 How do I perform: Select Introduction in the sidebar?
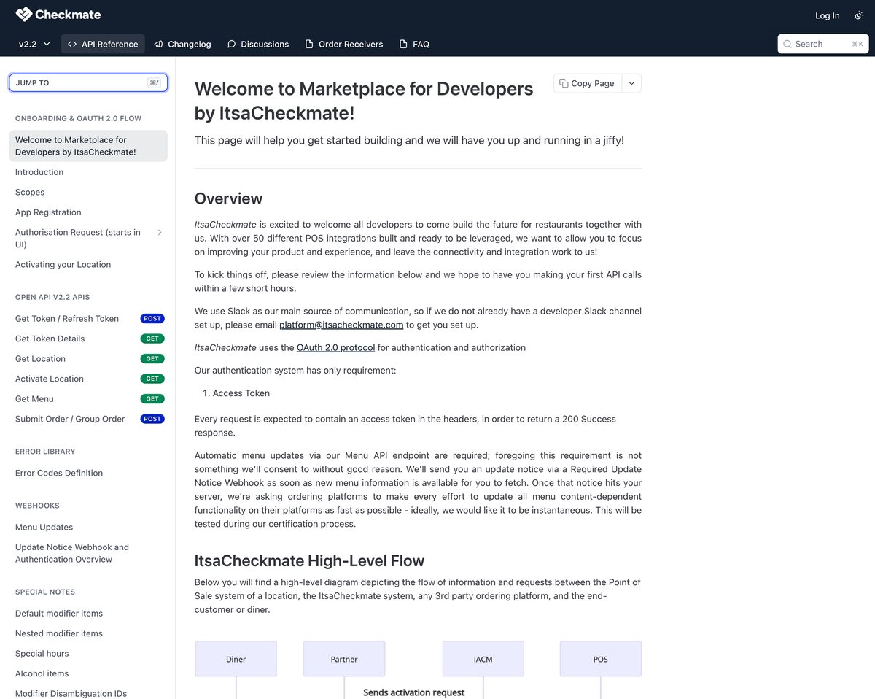[39, 172]
